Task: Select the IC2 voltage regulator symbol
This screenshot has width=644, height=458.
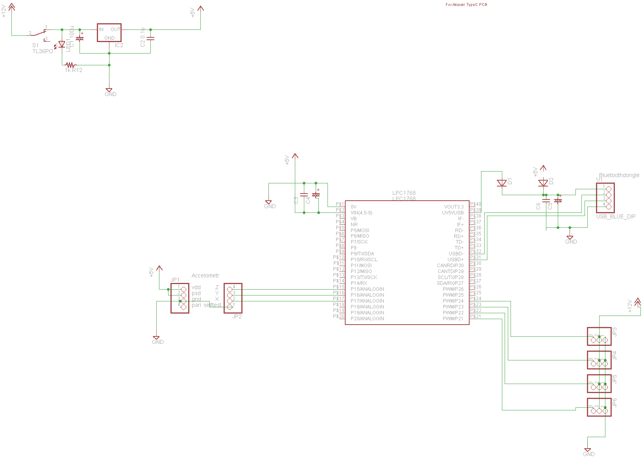Action: [109, 33]
